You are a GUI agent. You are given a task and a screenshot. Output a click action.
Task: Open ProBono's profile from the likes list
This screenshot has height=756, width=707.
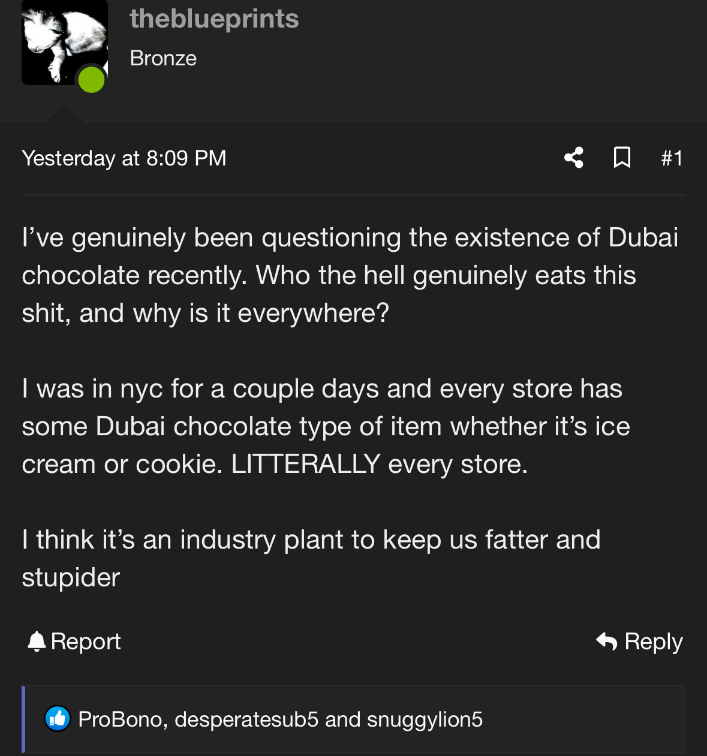120,719
